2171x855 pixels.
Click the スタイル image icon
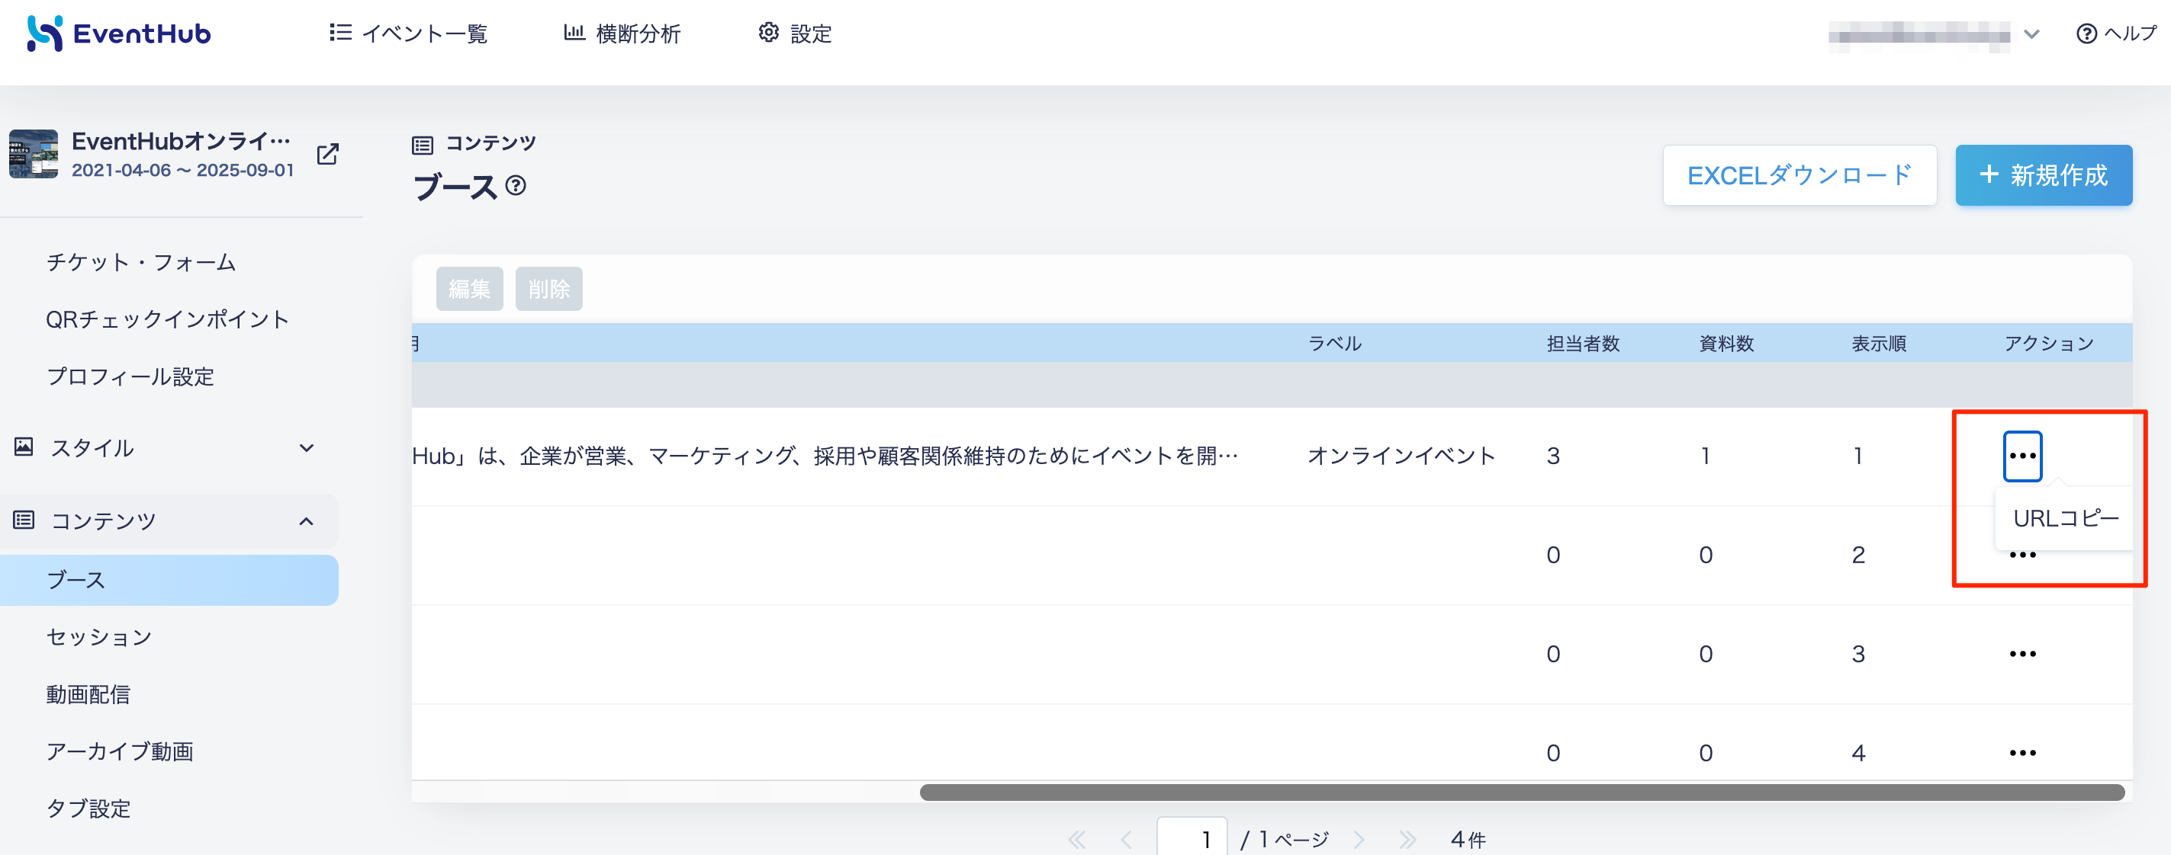pos(24,447)
